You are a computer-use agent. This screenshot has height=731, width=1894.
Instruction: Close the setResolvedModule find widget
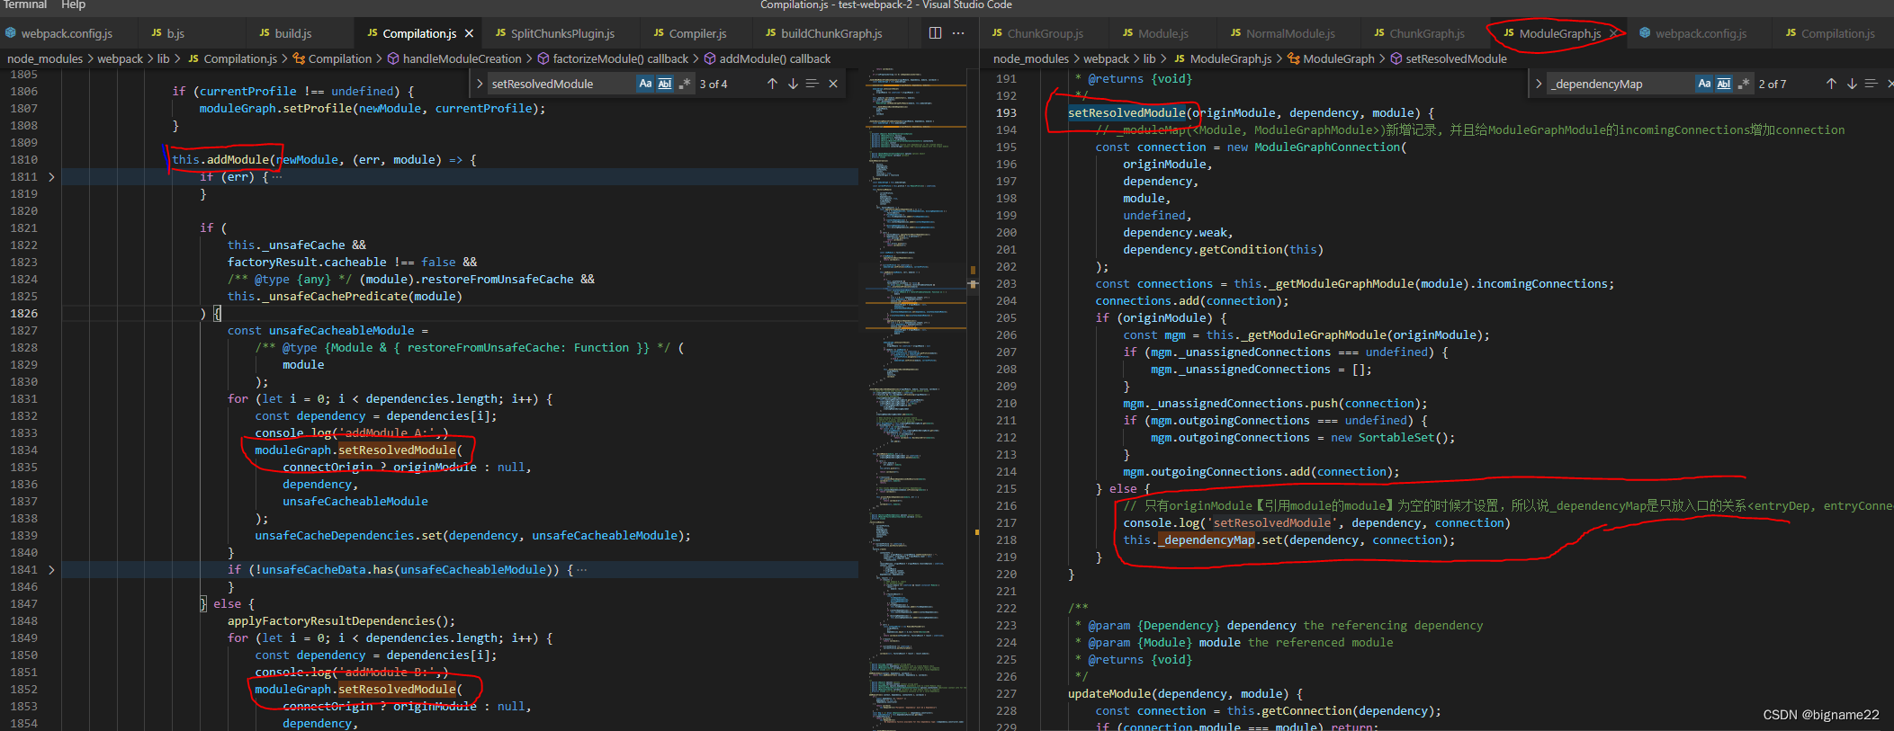[x=833, y=84]
